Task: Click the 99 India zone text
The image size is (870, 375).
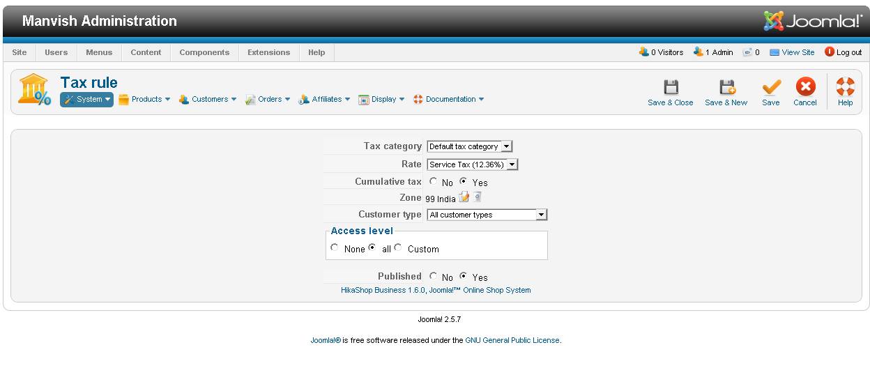Action: coord(441,199)
